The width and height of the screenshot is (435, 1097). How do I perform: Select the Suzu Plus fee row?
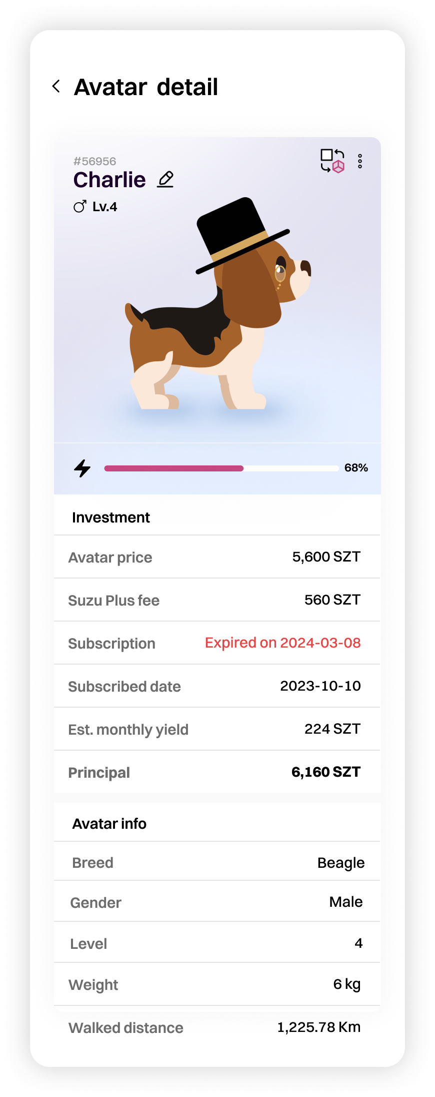pos(217,600)
